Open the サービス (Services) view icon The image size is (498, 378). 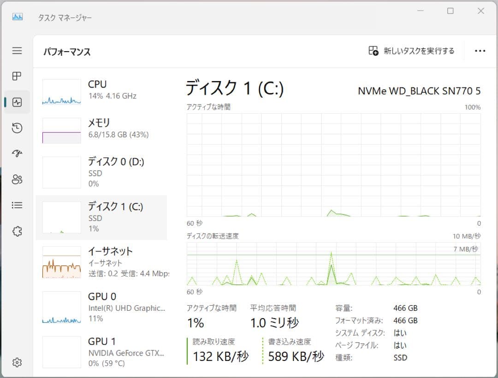[x=17, y=231]
